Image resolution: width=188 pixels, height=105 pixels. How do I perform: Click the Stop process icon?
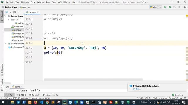pyautogui.click(x=179, y=7)
